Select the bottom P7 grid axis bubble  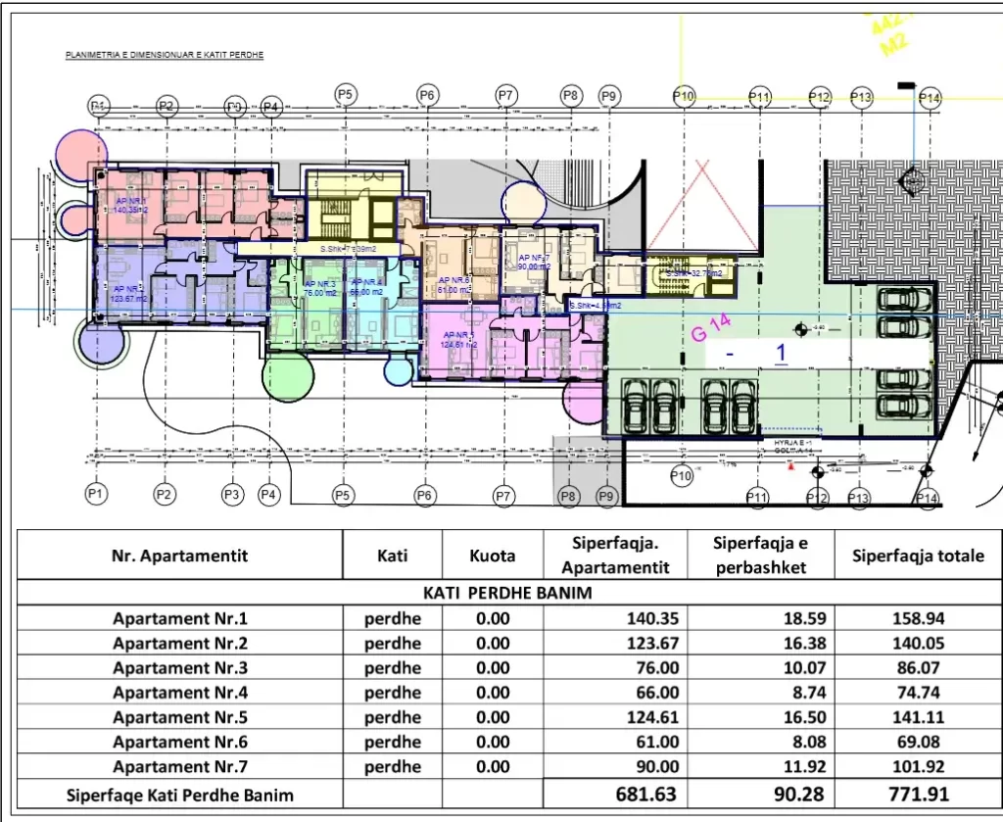(503, 497)
